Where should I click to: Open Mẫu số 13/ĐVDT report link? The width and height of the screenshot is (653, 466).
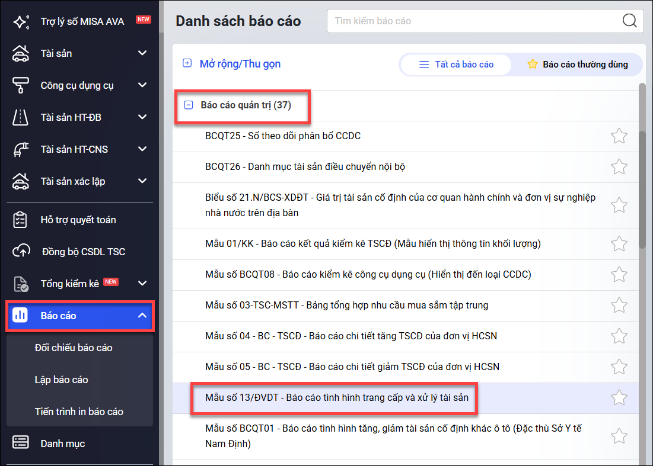pos(336,398)
